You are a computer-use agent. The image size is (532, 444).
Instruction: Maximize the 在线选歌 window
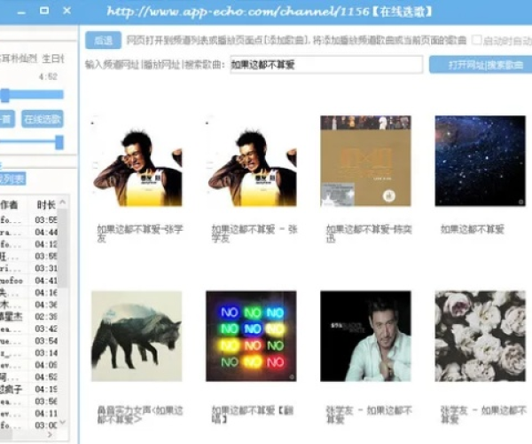pyautogui.click(x=44, y=11)
